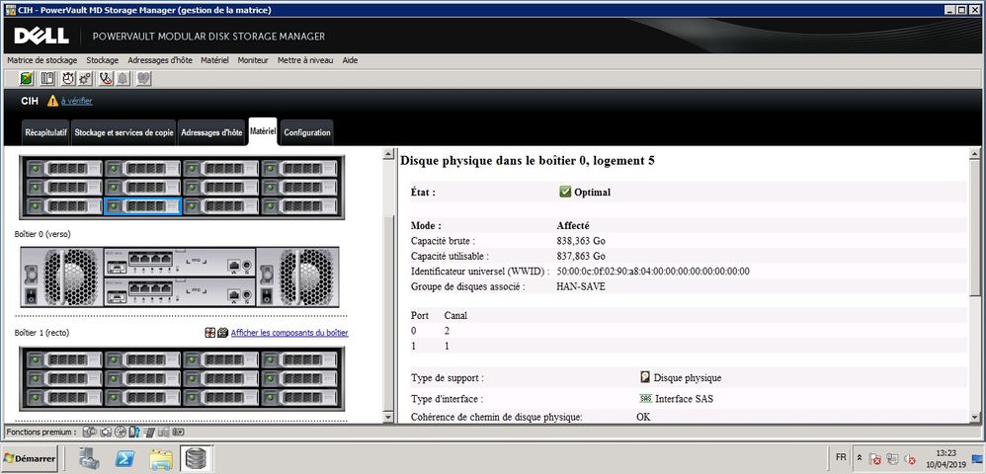Select top-left disk in Boîtier 1

point(64,360)
